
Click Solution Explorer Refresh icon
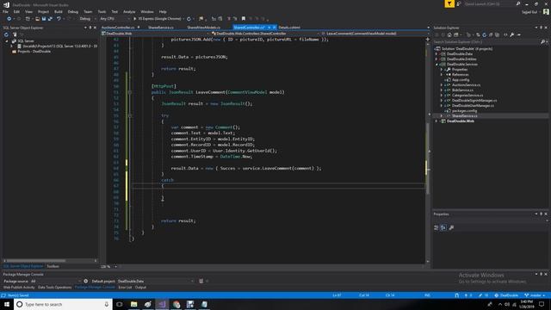pos(484,34)
